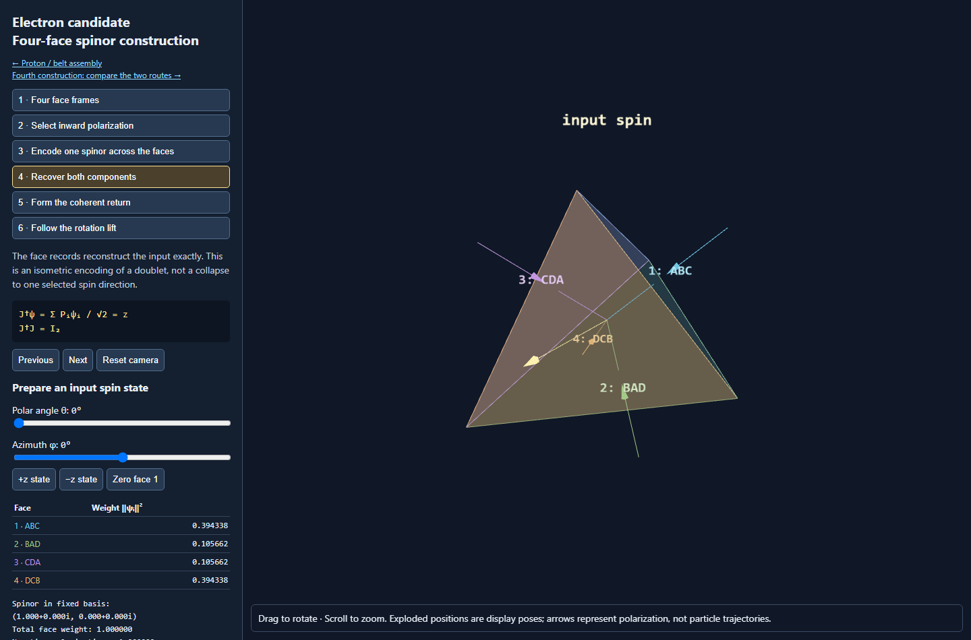Click the J†ψ formula text
This screenshot has width=971, height=640.
pyautogui.click(x=73, y=315)
